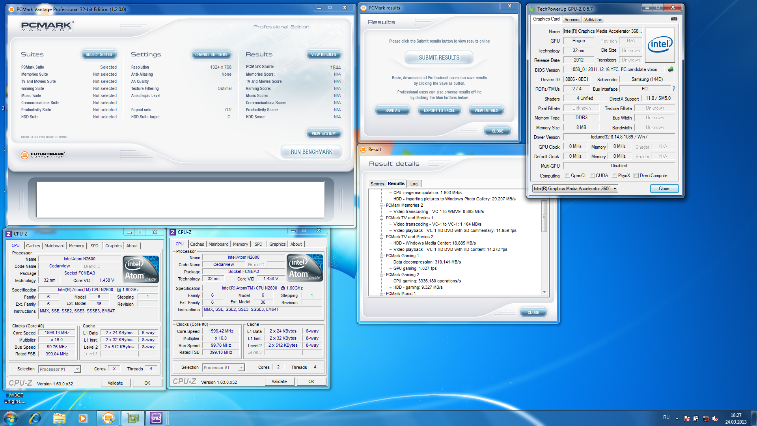This screenshot has width=757, height=426.
Task: Click the PCMark Vantage logo
Action: [x=47, y=26]
